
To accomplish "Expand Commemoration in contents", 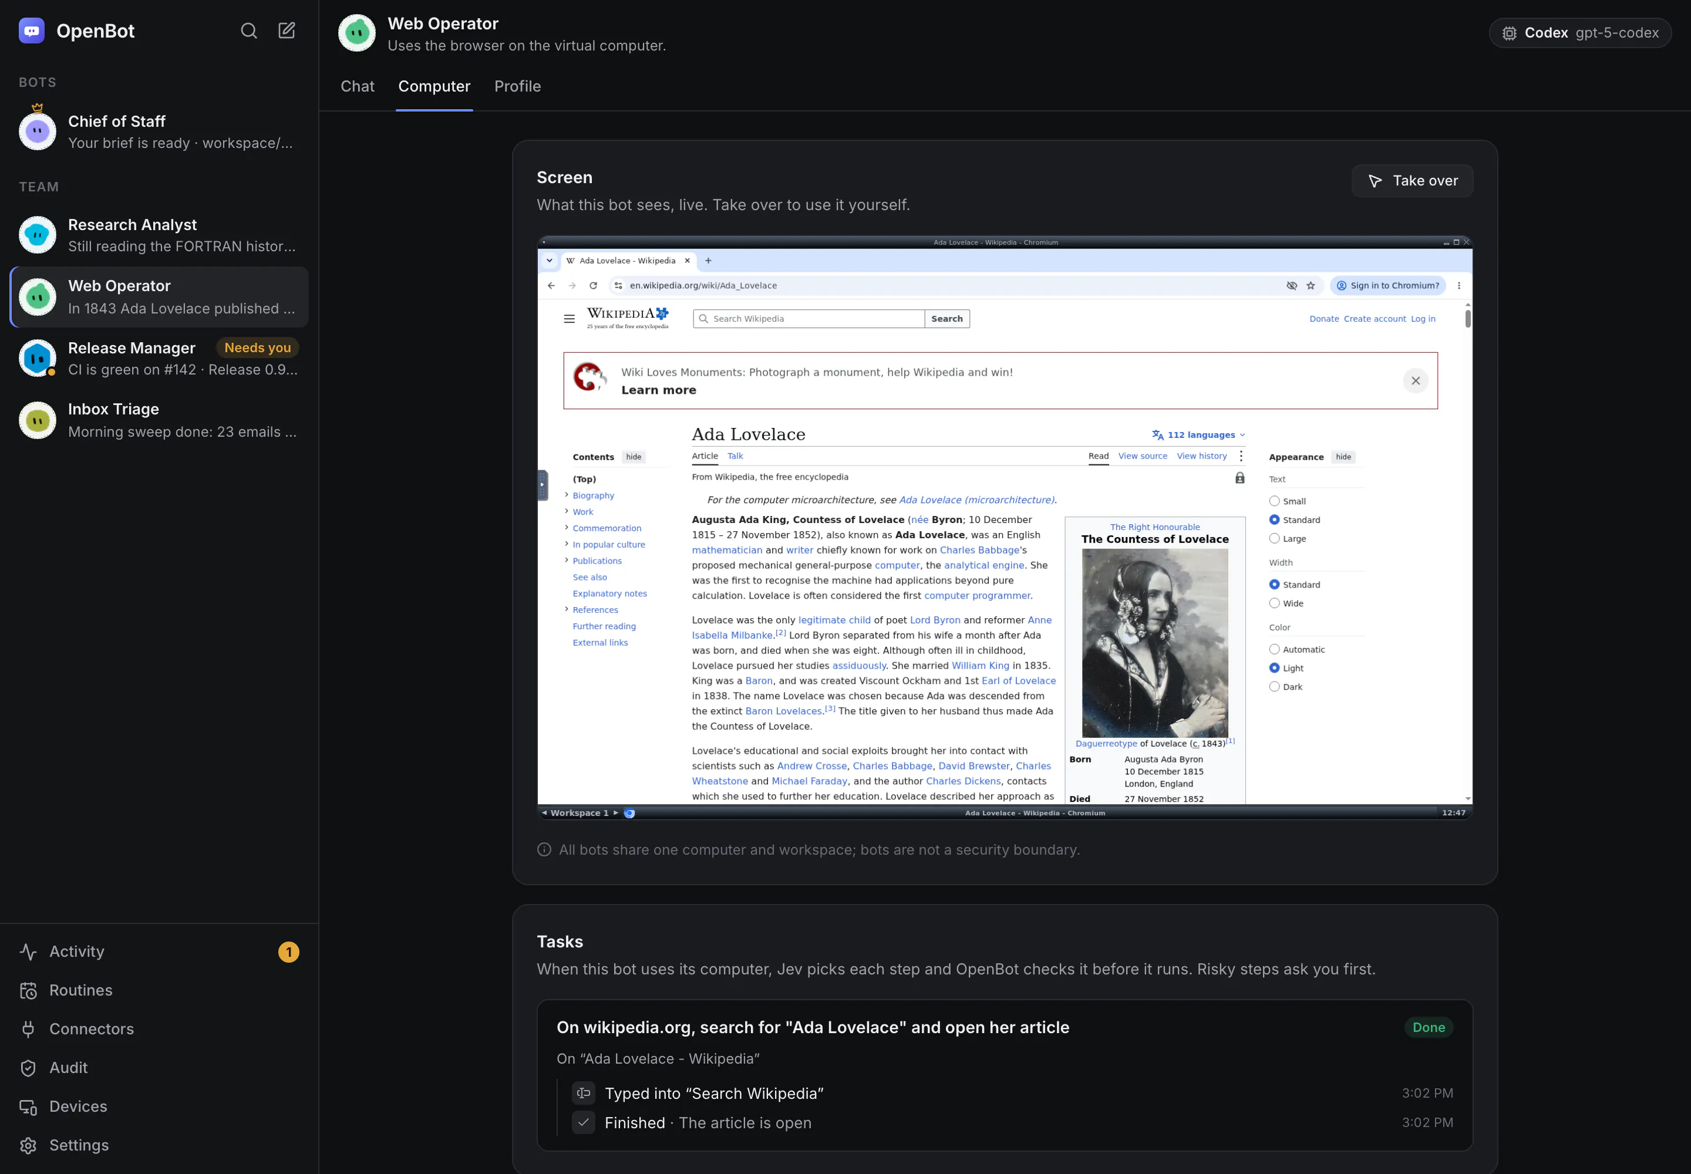I will [566, 527].
